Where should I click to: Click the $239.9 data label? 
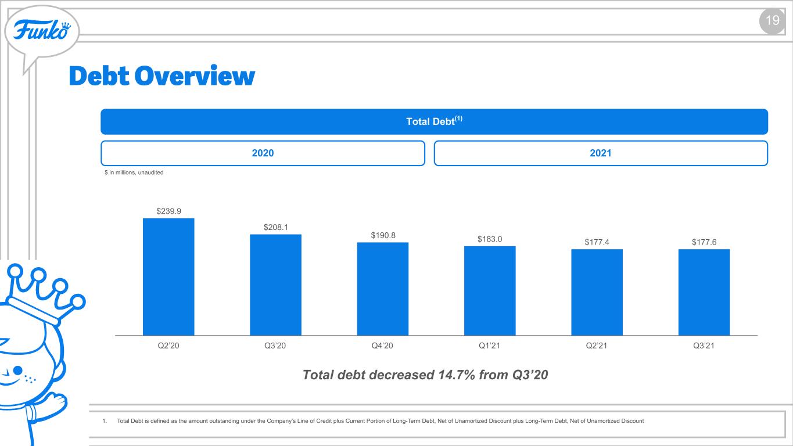click(x=168, y=211)
